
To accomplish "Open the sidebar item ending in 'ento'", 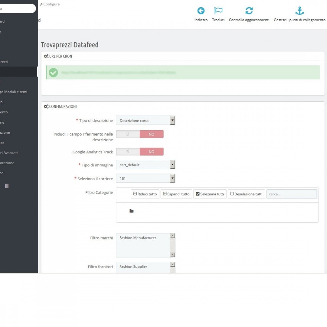I will click(4, 112).
